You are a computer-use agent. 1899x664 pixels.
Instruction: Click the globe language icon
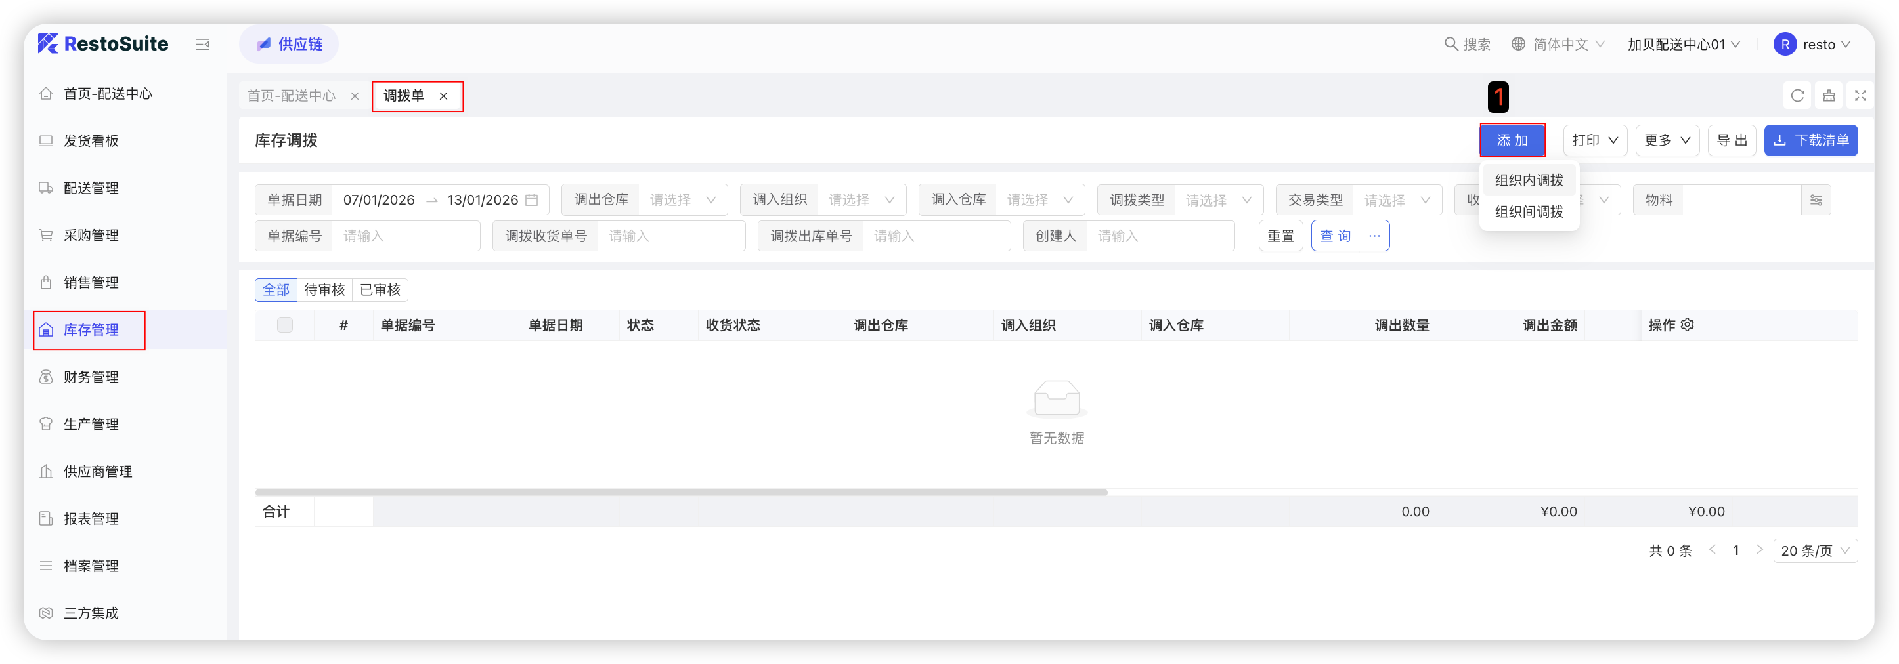tap(1518, 44)
